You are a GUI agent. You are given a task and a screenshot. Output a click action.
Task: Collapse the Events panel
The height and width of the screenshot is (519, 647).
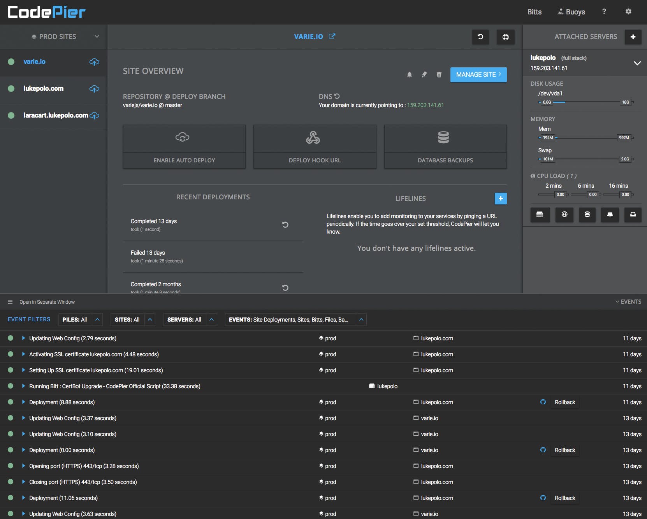point(628,302)
